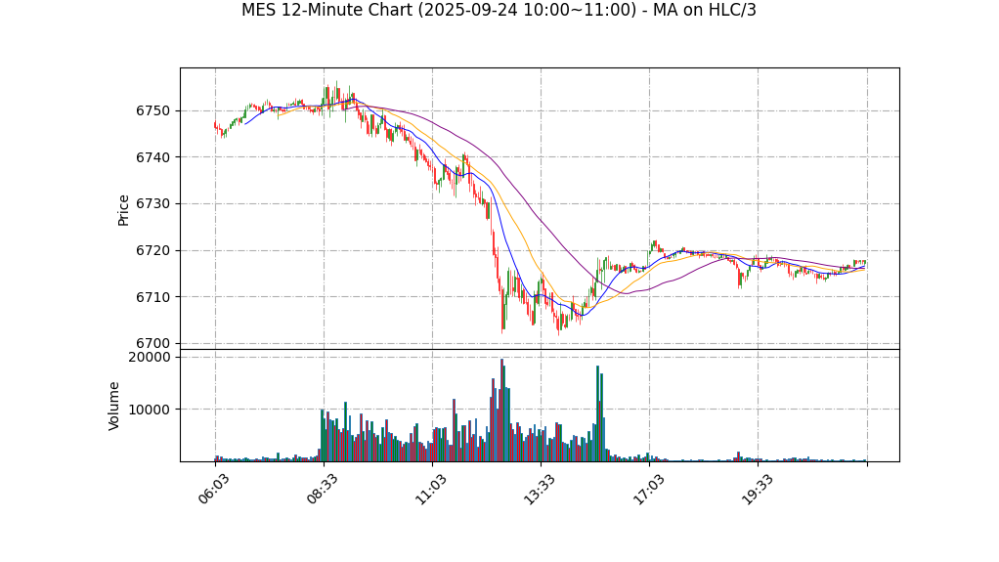
Task: Click the 20000 volume axis label
Action: click(150, 357)
